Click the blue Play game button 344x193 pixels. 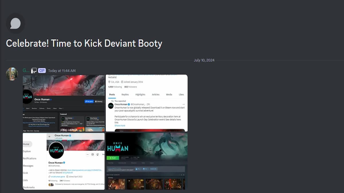pos(89,101)
